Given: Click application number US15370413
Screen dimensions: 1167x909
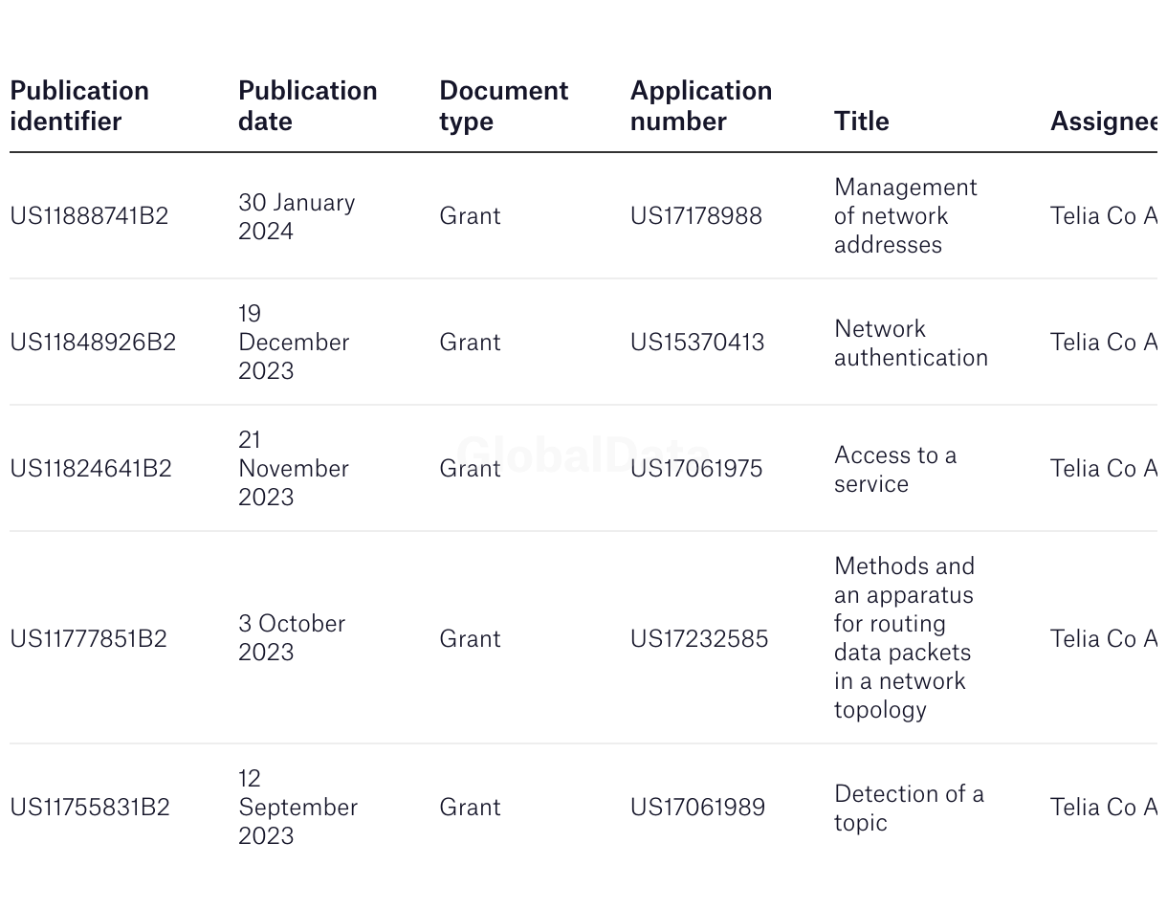Looking at the screenshot, I should [x=696, y=343].
